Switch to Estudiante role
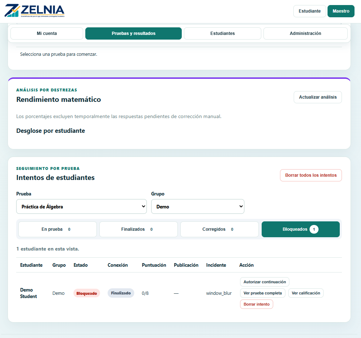This screenshot has width=361, height=338. click(x=310, y=11)
